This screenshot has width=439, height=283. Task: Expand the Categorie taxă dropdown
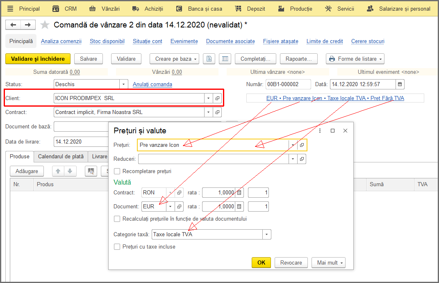tap(266, 235)
